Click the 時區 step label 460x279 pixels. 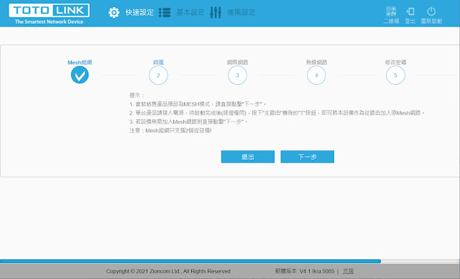pyautogui.click(x=158, y=62)
